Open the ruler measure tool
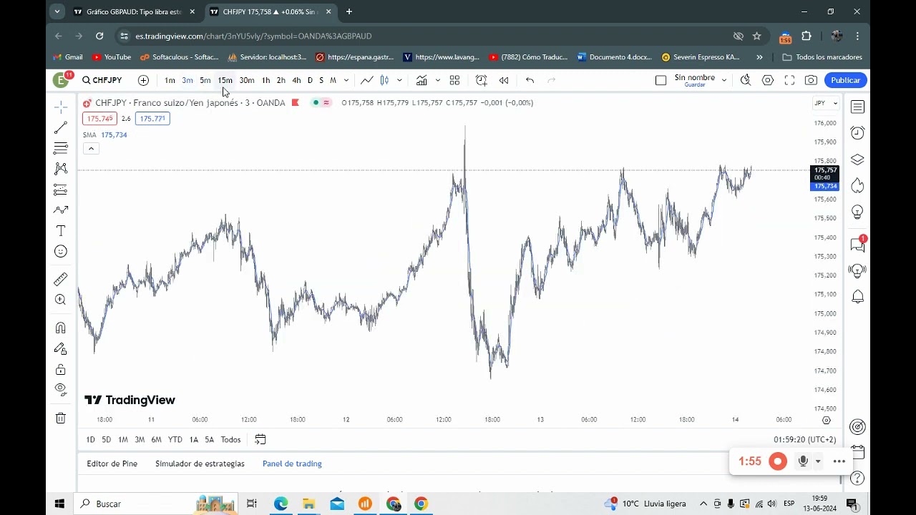The width and height of the screenshot is (916, 515). (x=61, y=279)
